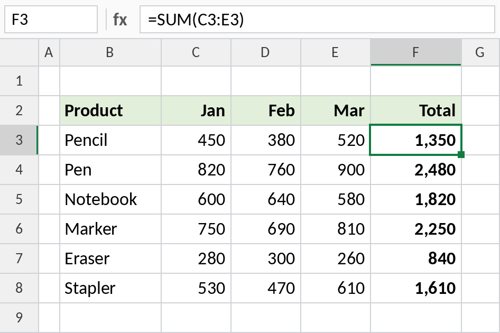
Task: Select Notebook's Jan value 600
Action: pos(196,199)
